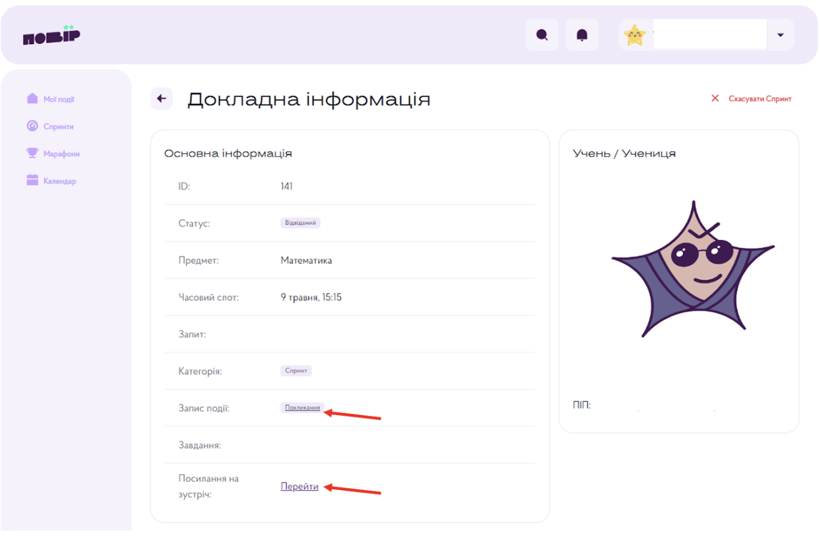Viewport: 820px width, 537px height.
Task: Click the Статус: label
Action: click(194, 224)
